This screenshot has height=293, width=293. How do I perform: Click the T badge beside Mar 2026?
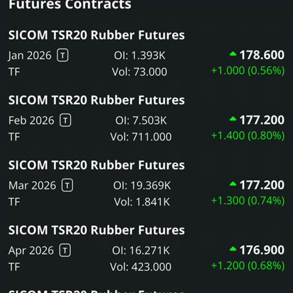click(67, 185)
